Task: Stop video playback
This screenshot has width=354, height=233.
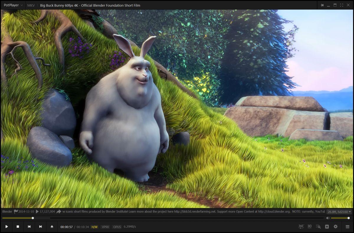Action: (18, 227)
